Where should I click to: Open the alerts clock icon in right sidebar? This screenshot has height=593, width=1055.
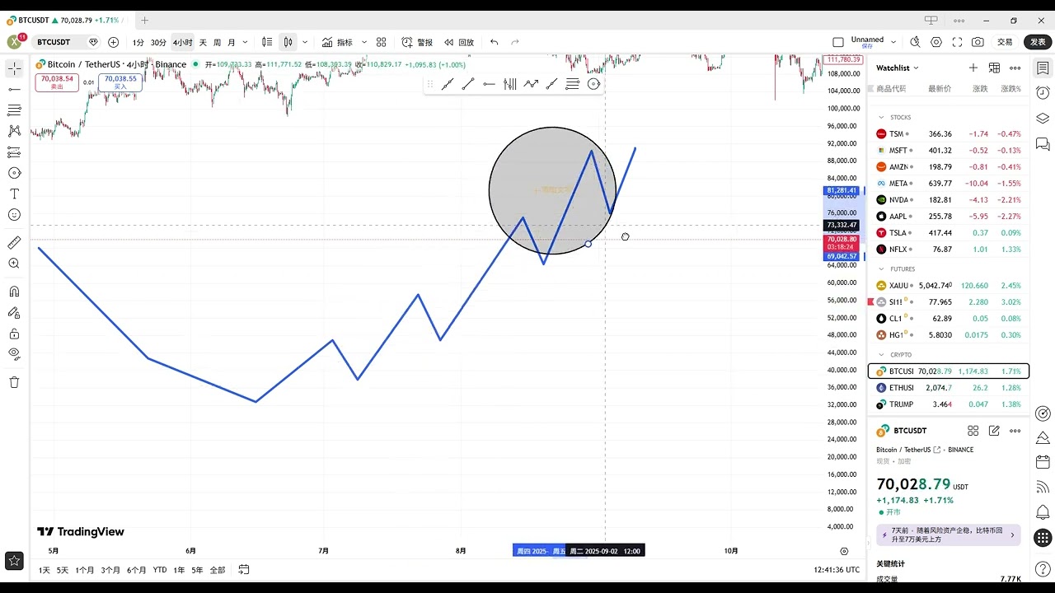click(1043, 93)
